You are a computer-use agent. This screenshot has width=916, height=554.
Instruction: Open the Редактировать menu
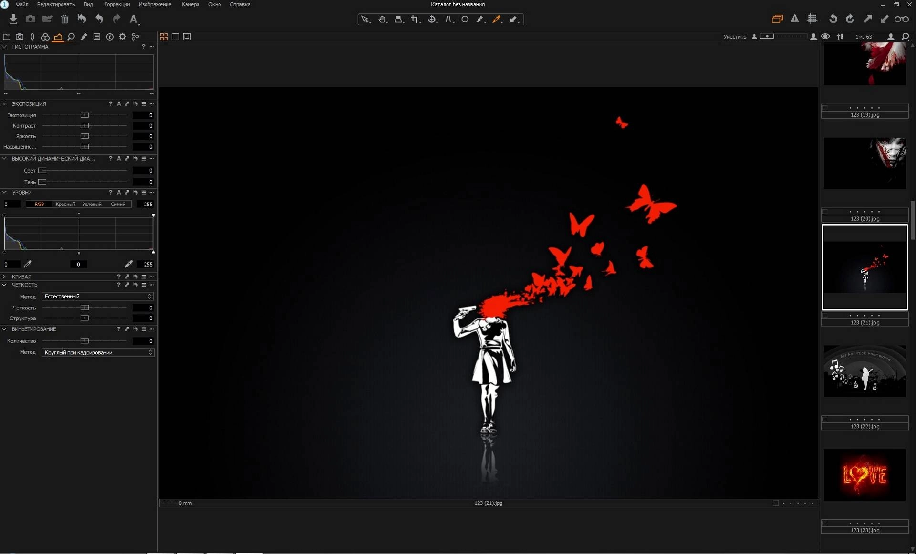pos(56,4)
